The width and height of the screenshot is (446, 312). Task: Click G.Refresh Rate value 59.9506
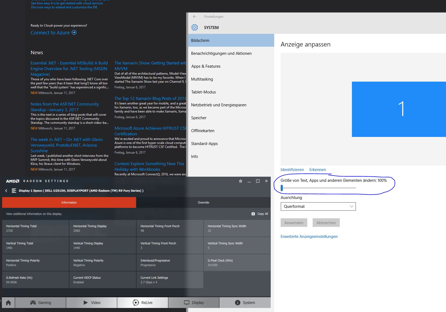pyautogui.click(x=12, y=282)
